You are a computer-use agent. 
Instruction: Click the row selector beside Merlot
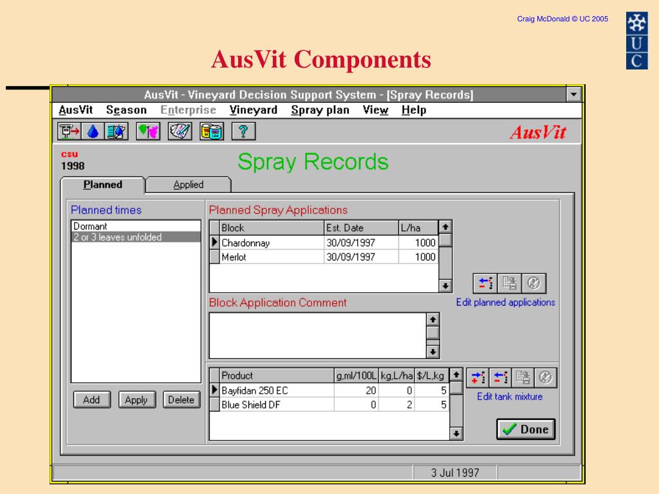(x=214, y=257)
